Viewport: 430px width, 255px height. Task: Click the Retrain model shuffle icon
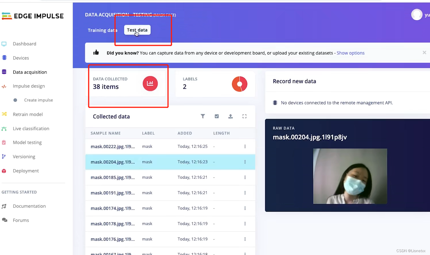4,114
